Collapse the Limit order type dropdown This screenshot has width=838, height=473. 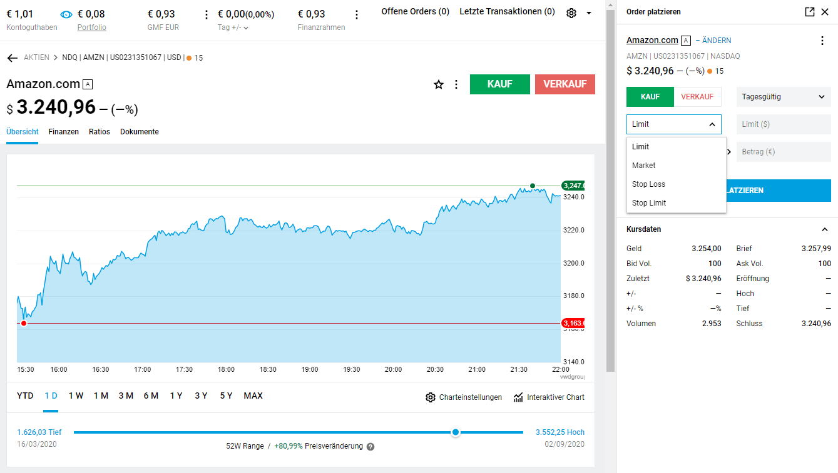674,124
